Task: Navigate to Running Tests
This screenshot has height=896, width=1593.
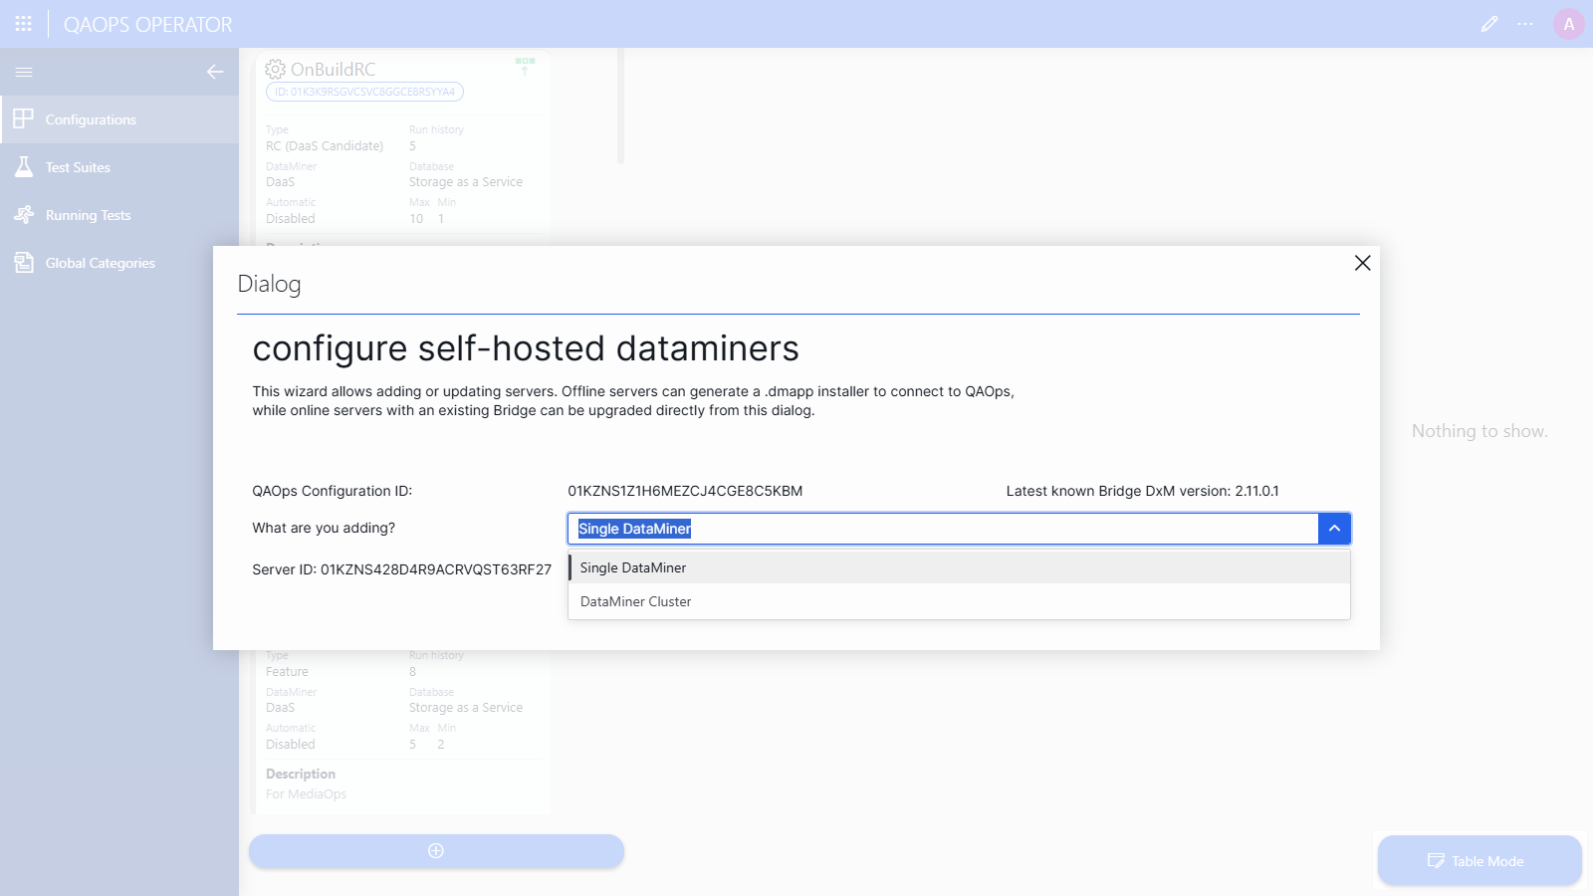Action: pyautogui.click(x=119, y=215)
